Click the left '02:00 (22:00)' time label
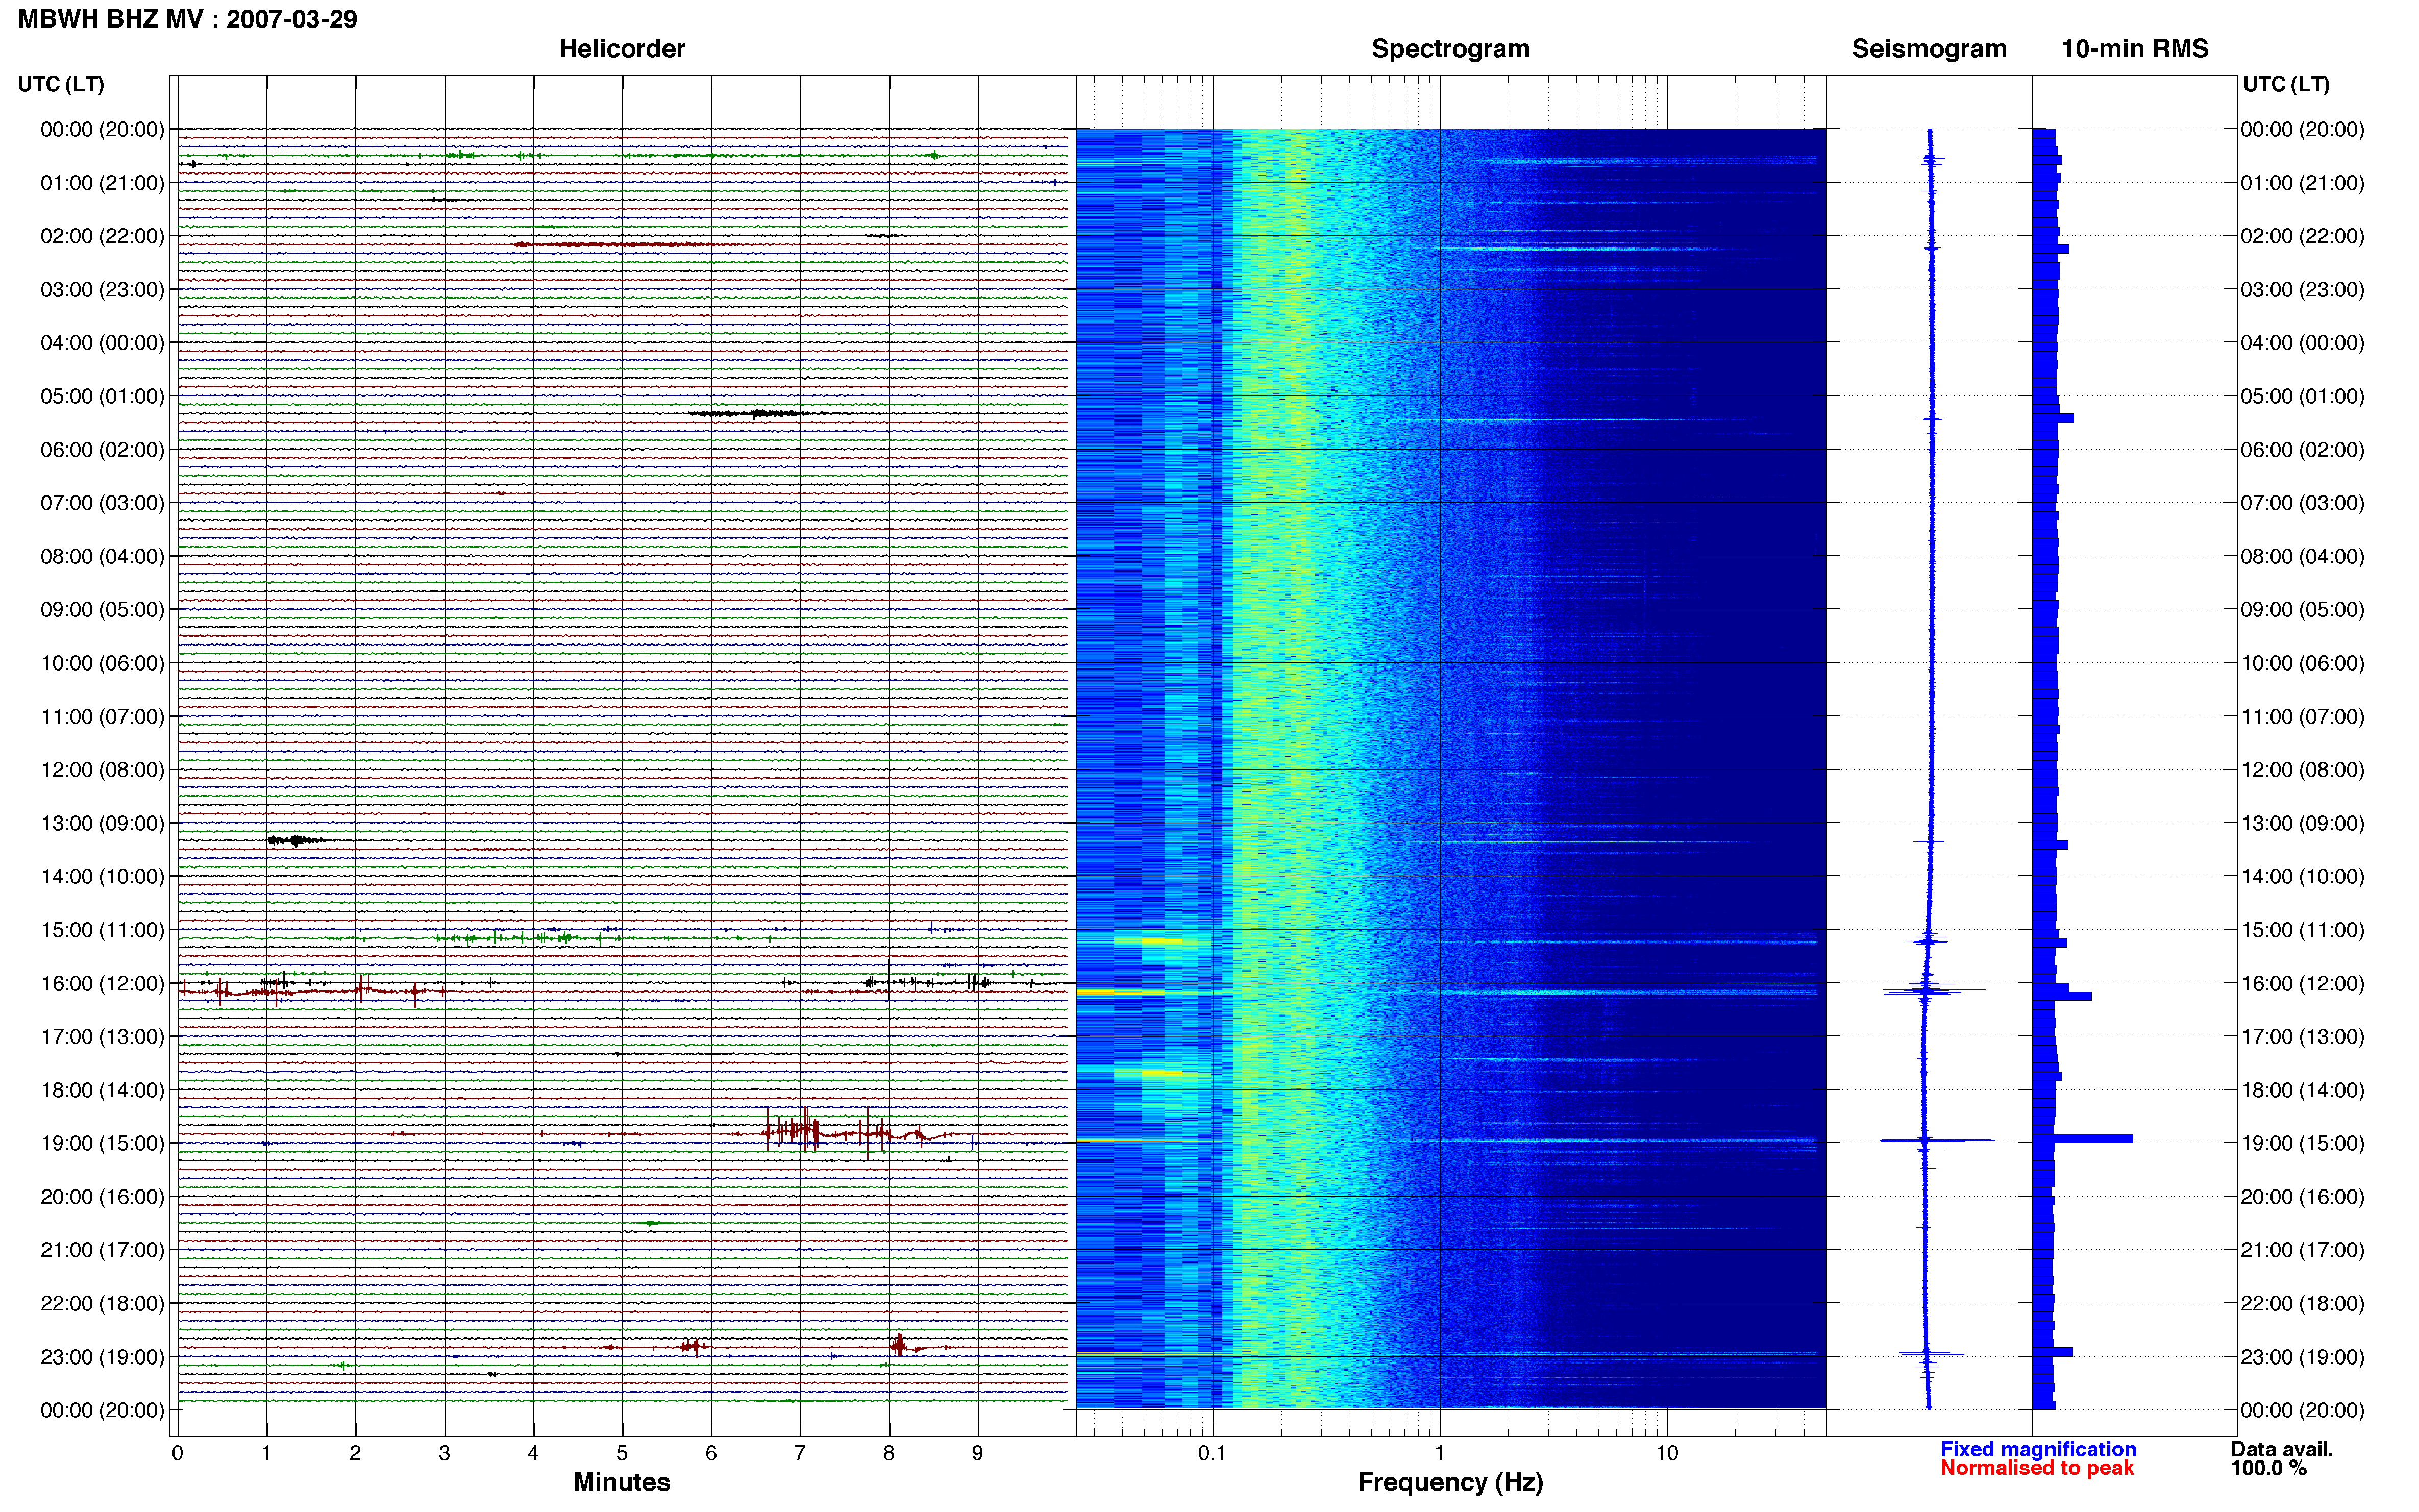 click(102, 236)
